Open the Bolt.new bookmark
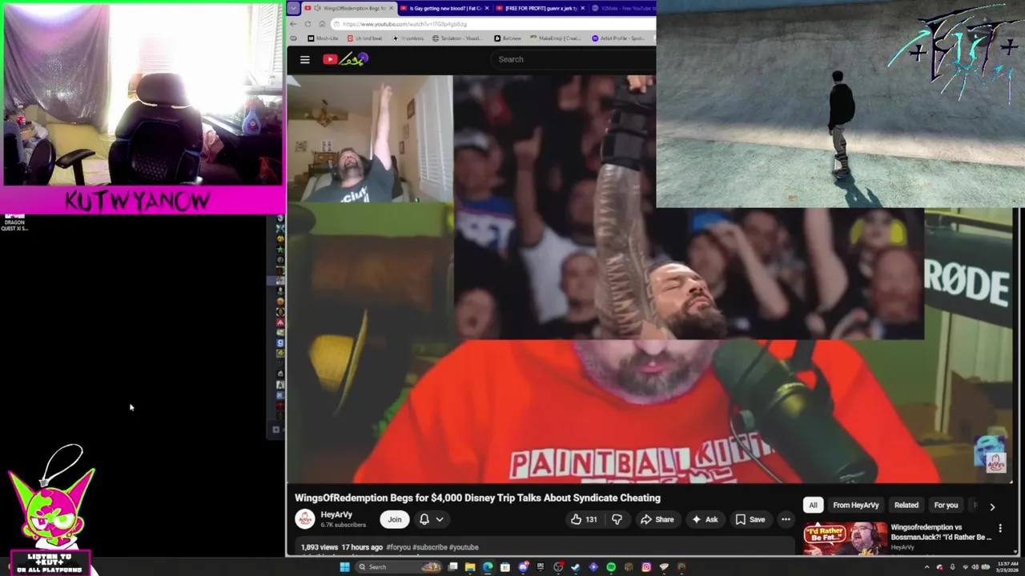Screen dimensions: 1025x576 [508, 38]
